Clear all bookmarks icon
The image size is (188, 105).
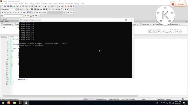74,6
